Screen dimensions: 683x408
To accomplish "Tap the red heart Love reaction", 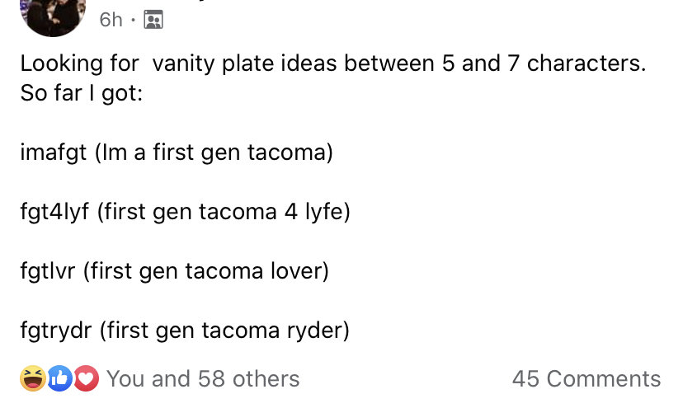I will click(86, 378).
